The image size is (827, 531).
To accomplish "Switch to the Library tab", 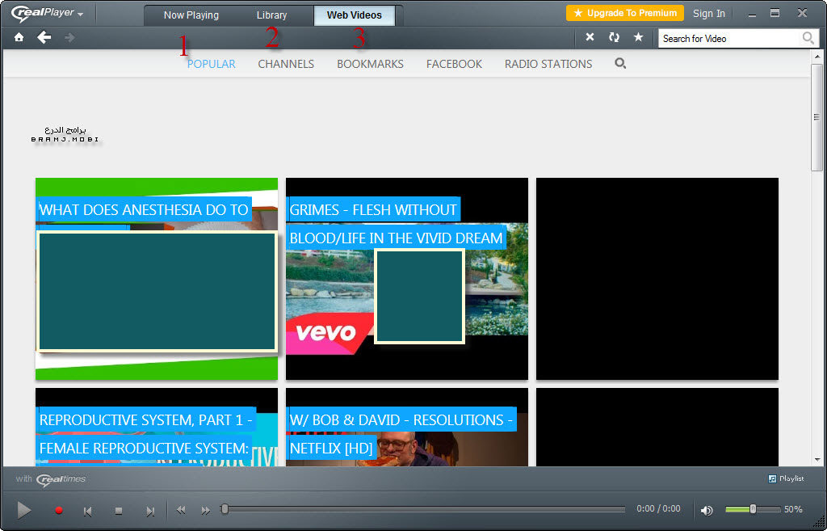I will [271, 15].
